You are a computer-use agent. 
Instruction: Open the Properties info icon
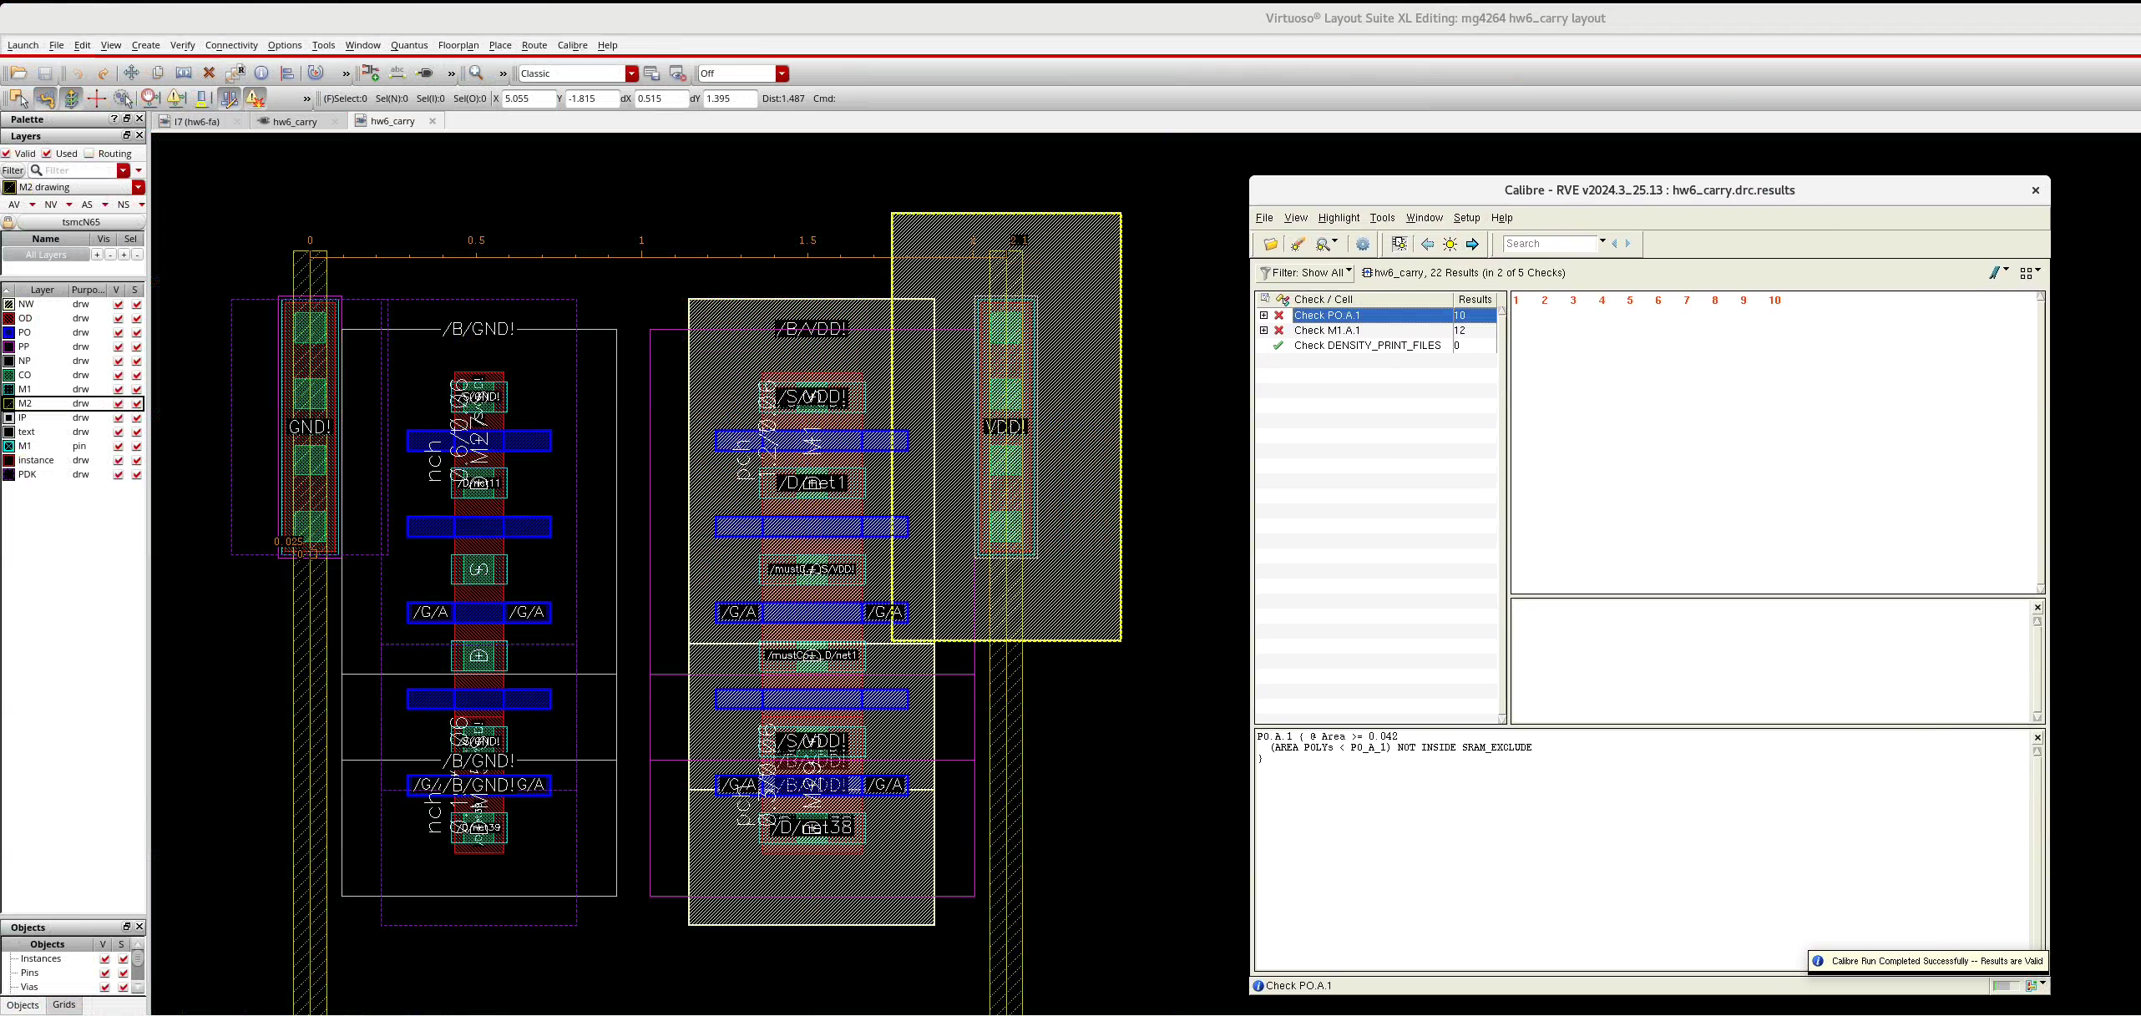(261, 73)
